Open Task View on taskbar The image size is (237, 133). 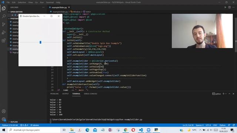[64, 130]
